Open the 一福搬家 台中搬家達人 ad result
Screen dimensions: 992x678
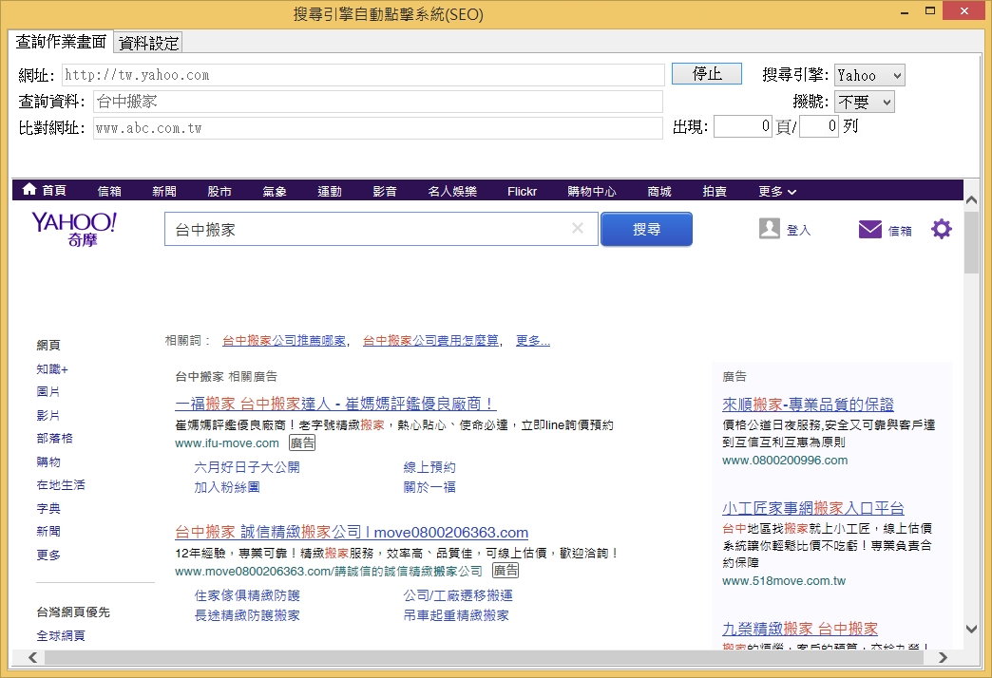[334, 404]
